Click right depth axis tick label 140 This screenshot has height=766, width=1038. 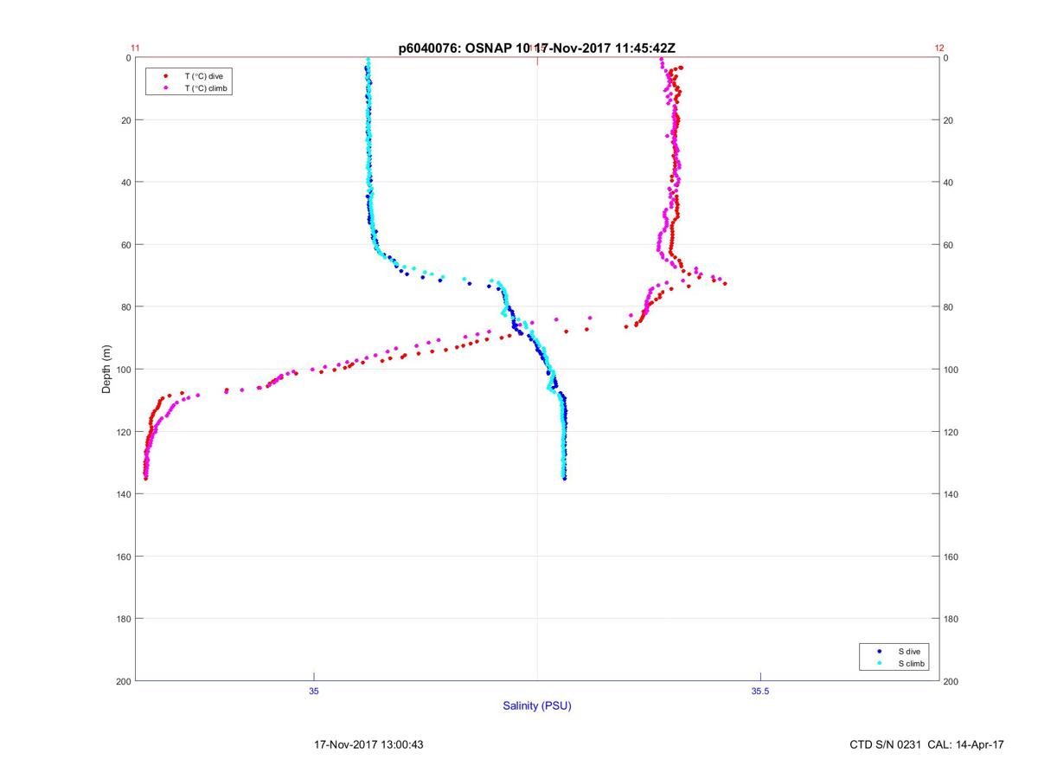pos(951,494)
